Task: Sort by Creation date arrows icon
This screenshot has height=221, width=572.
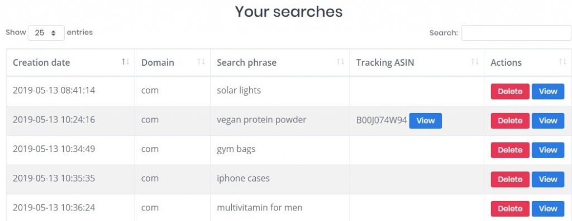Action: click(126, 62)
